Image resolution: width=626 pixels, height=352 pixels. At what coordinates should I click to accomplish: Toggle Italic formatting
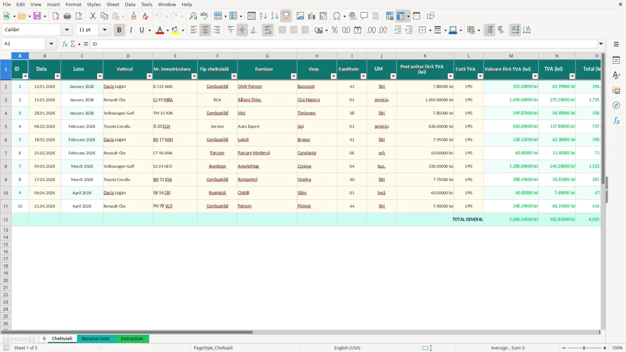click(x=131, y=30)
